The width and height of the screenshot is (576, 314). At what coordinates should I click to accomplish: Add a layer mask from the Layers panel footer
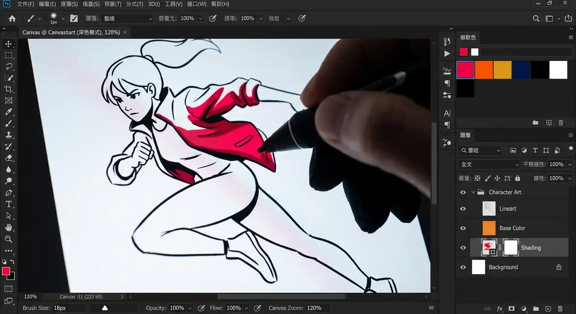tap(512, 308)
